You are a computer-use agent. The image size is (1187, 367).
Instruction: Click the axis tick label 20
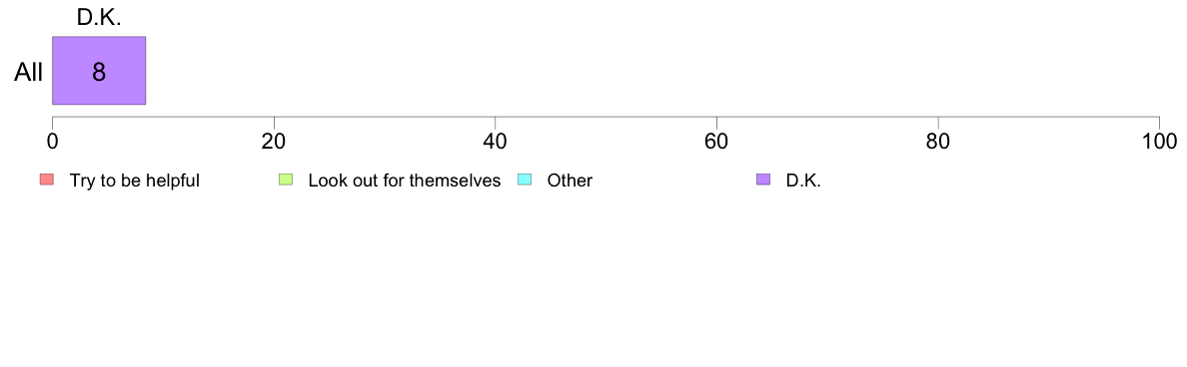[274, 141]
